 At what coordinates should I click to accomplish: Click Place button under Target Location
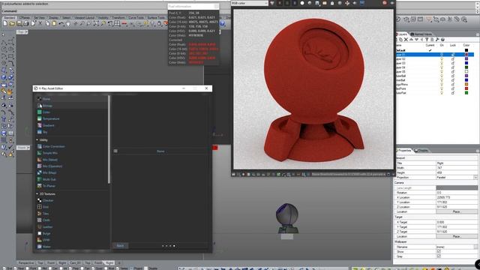pyautogui.click(x=457, y=236)
